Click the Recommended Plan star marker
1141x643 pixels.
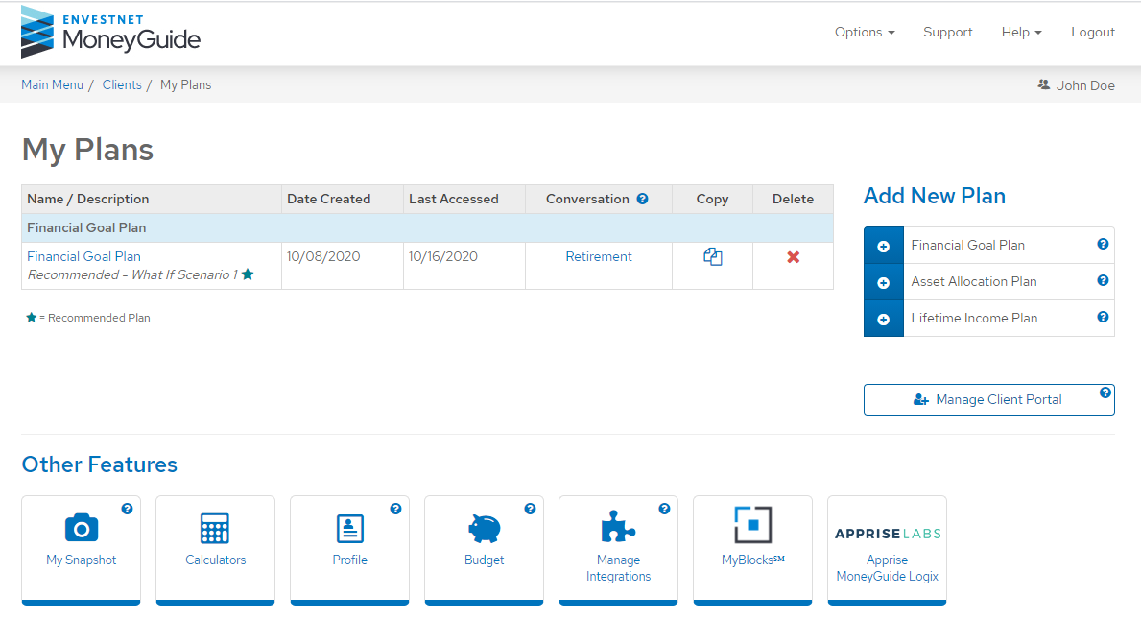[x=248, y=275]
